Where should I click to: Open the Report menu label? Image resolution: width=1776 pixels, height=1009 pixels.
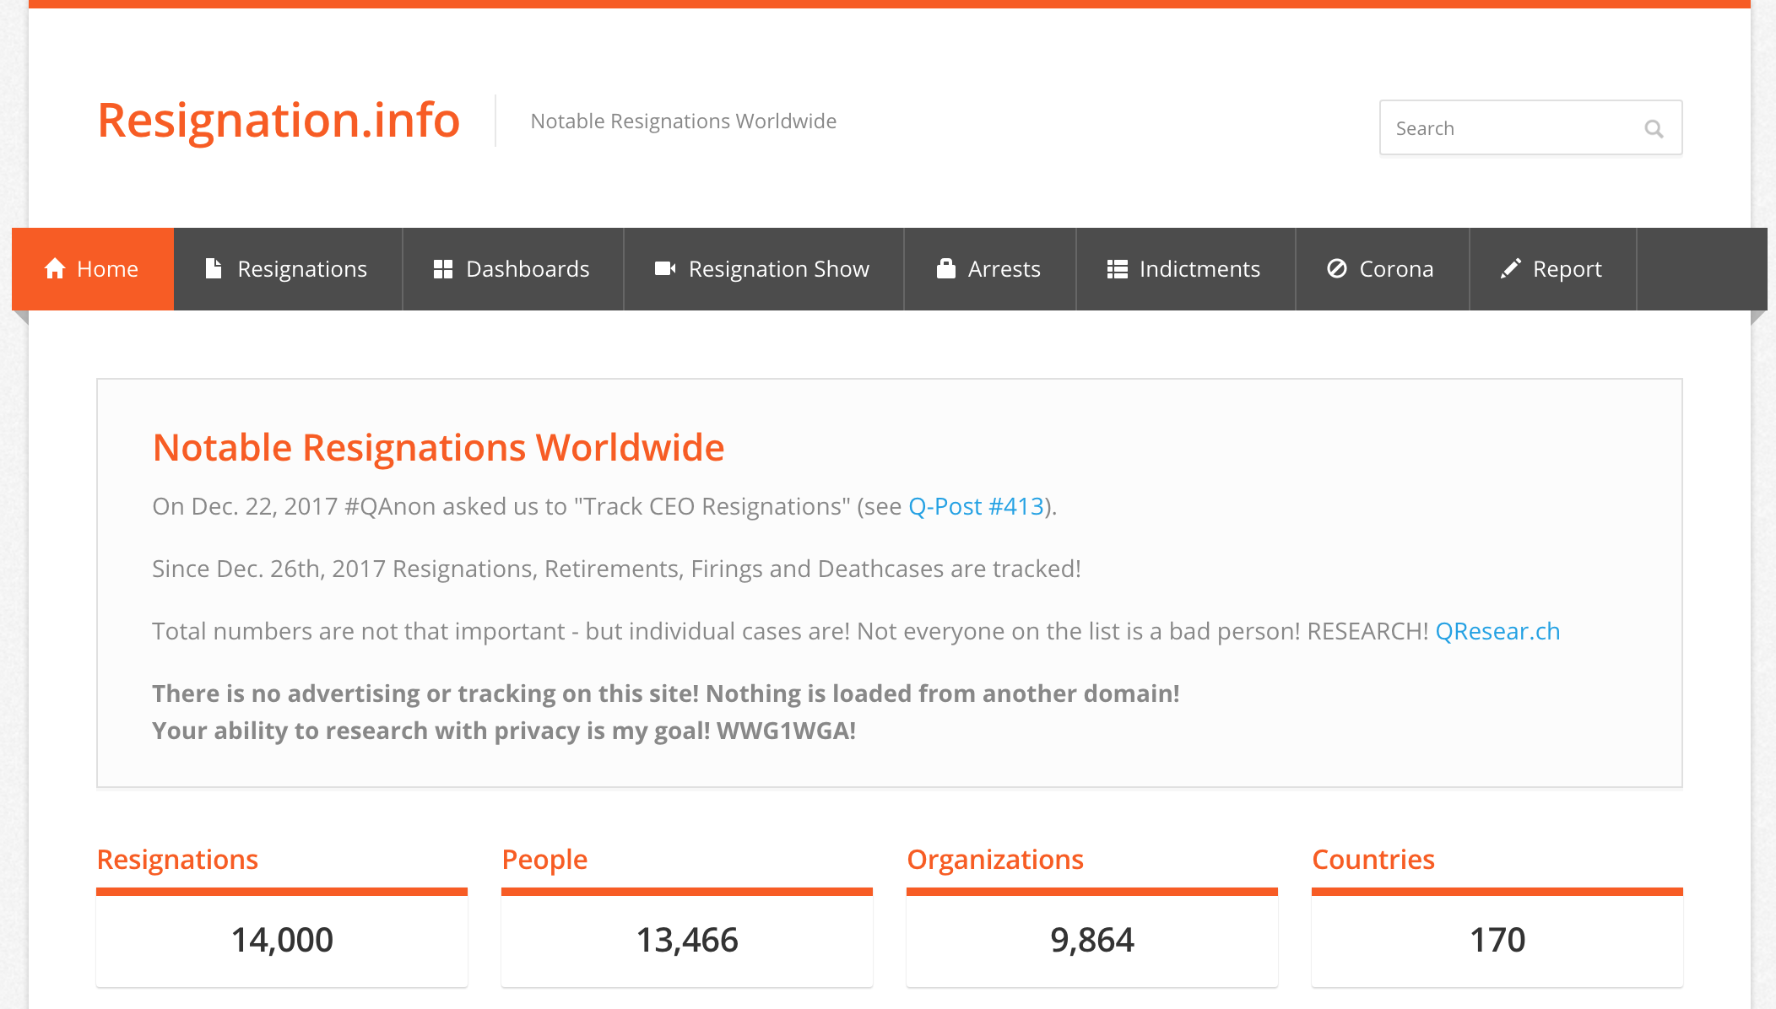(x=1567, y=269)
